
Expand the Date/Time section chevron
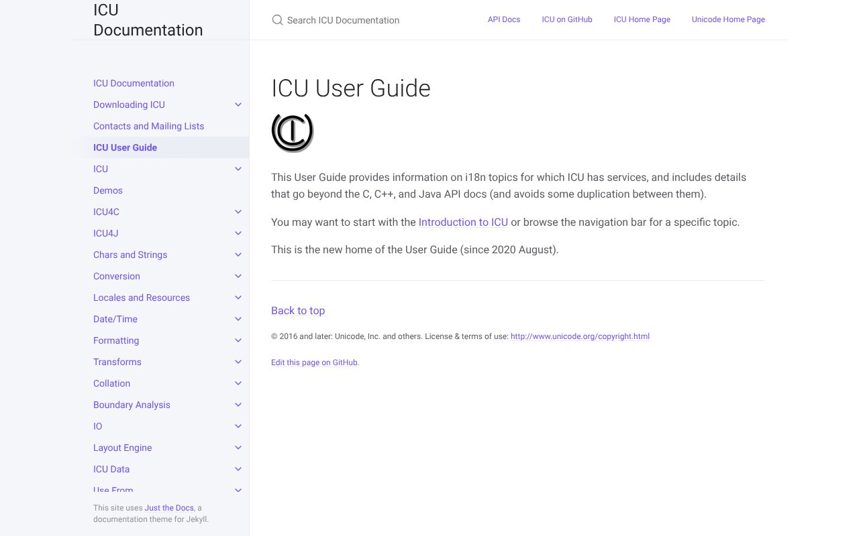[x=238, y=319]
